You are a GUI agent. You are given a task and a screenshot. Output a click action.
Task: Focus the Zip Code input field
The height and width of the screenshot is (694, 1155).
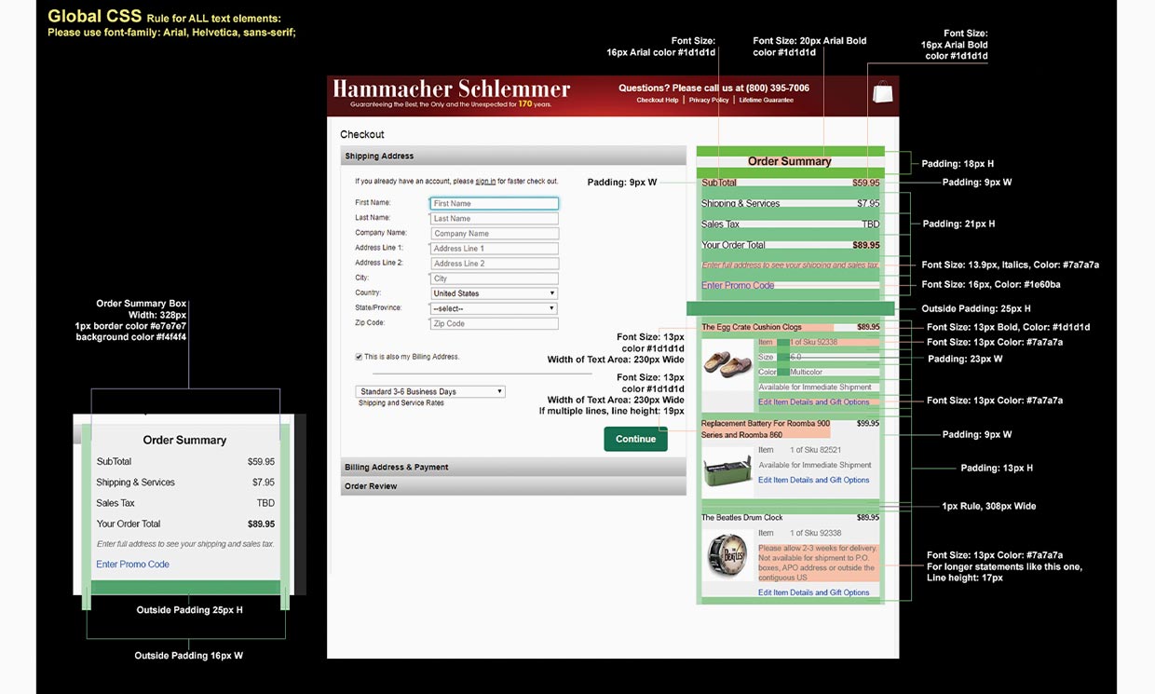point(494,323)
